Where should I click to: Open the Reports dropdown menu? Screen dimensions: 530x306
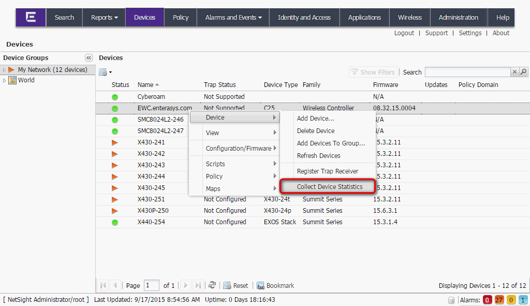pyautogui.click(x=104, y=17)
